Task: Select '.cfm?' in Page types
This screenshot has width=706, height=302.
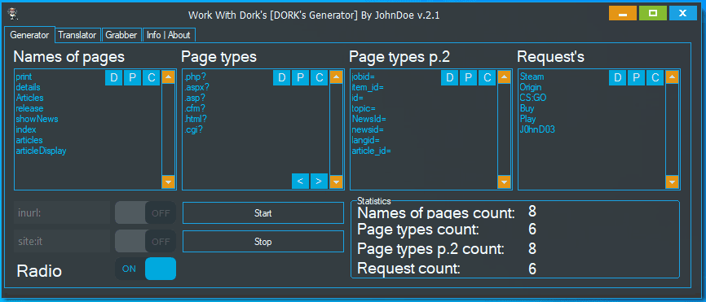Action: point(195,108)
